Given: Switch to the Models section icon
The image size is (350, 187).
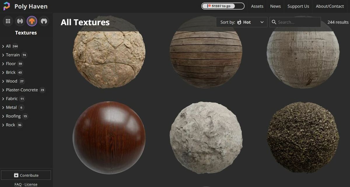Looking at the screenshot, I should tap(44, 21).
